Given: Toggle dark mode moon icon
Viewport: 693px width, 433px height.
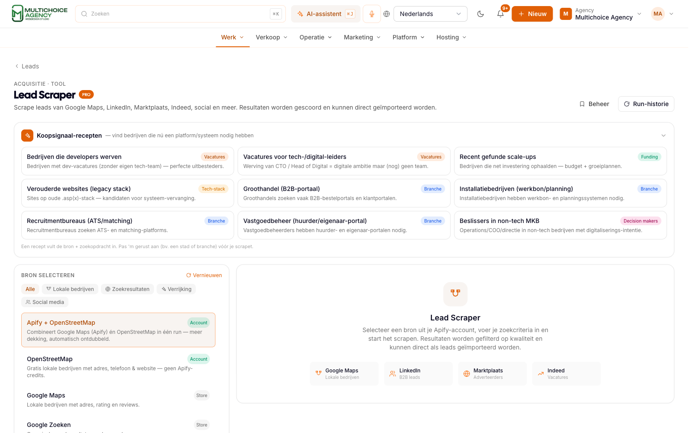Looking at the screenshot, I should pos(480,14).
